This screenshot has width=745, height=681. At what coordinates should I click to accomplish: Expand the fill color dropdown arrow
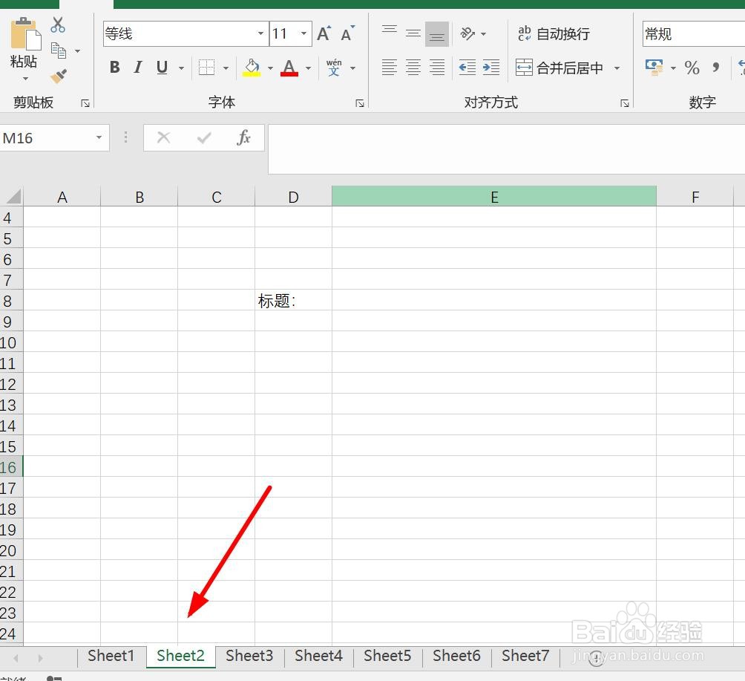(270, 68)
